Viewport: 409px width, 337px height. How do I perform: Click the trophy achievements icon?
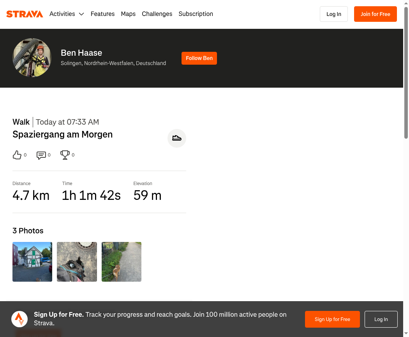(x=65, y=155)
